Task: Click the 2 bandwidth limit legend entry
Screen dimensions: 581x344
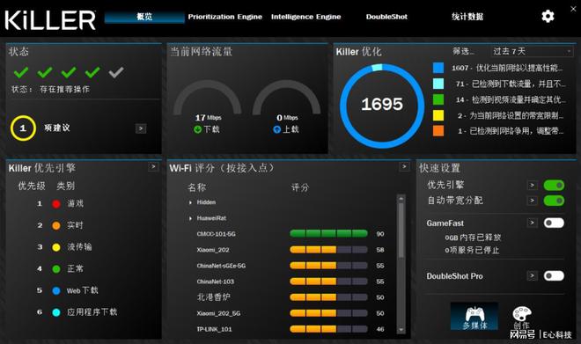Action: pos(511,116)
